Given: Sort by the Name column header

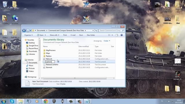Looking at the screenshot, I should [x=45, y=47].
